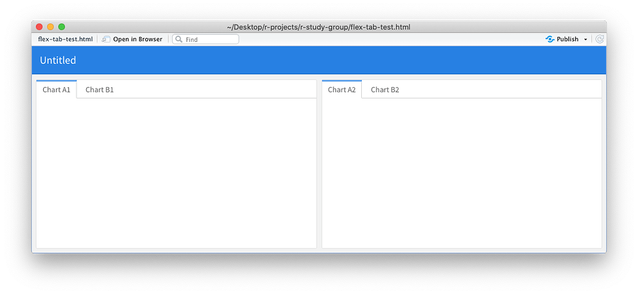Click the Publish button text
The image size is (638, 294).
tap(568, 39)
